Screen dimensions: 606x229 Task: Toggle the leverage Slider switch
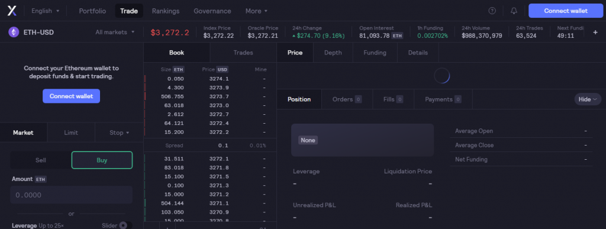pos(125,225)
